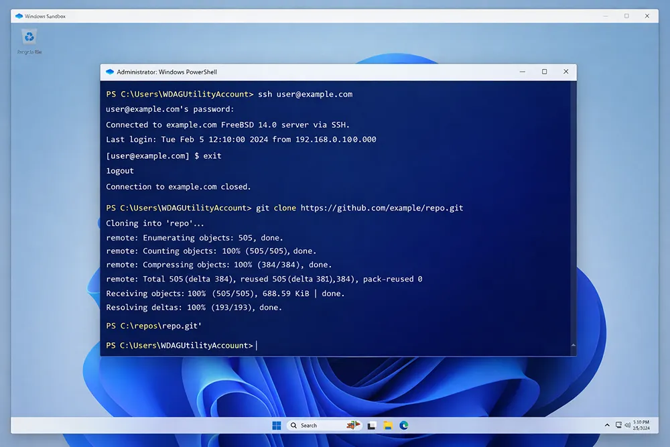670x447 pixels.
Task: Open Task View from the taskbar
Action: tap(371, 425)
